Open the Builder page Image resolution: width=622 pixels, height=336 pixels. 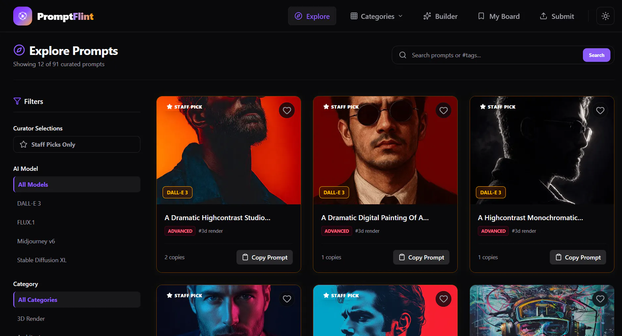pyautogui.click(x=440, y=16)
